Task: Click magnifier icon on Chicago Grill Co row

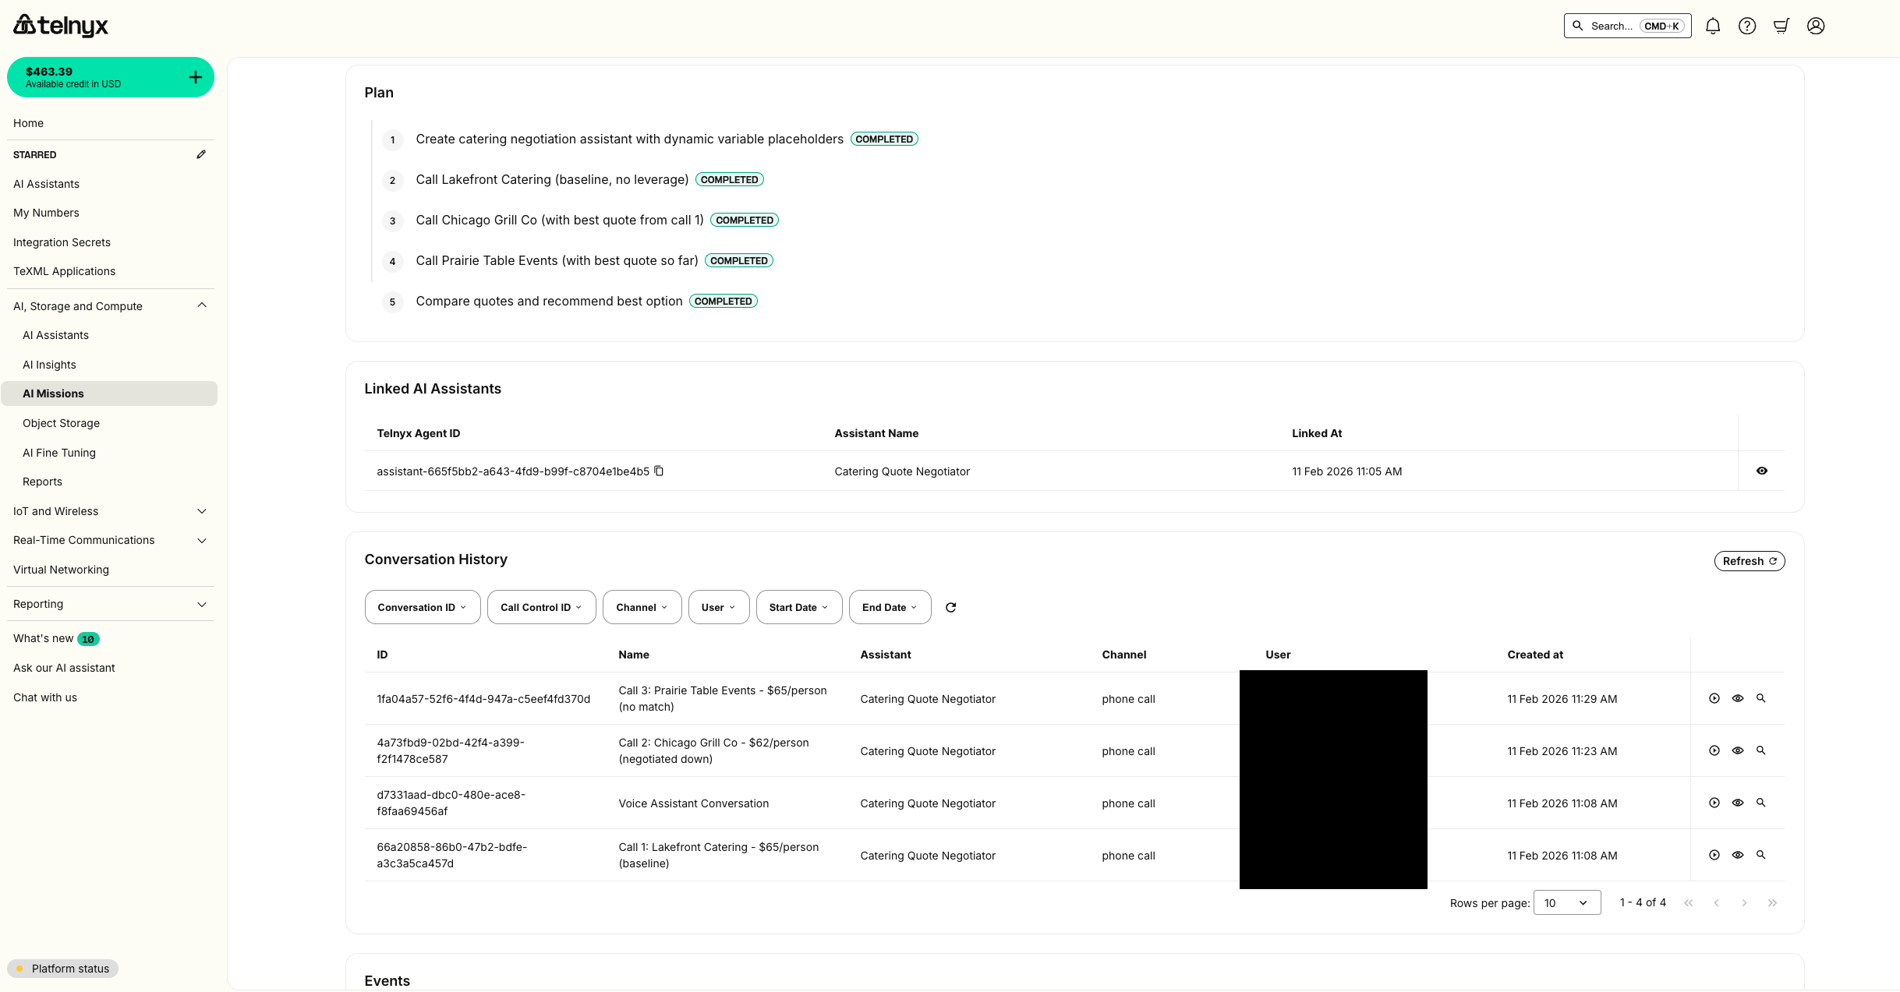Action: tap(1760, 750)
